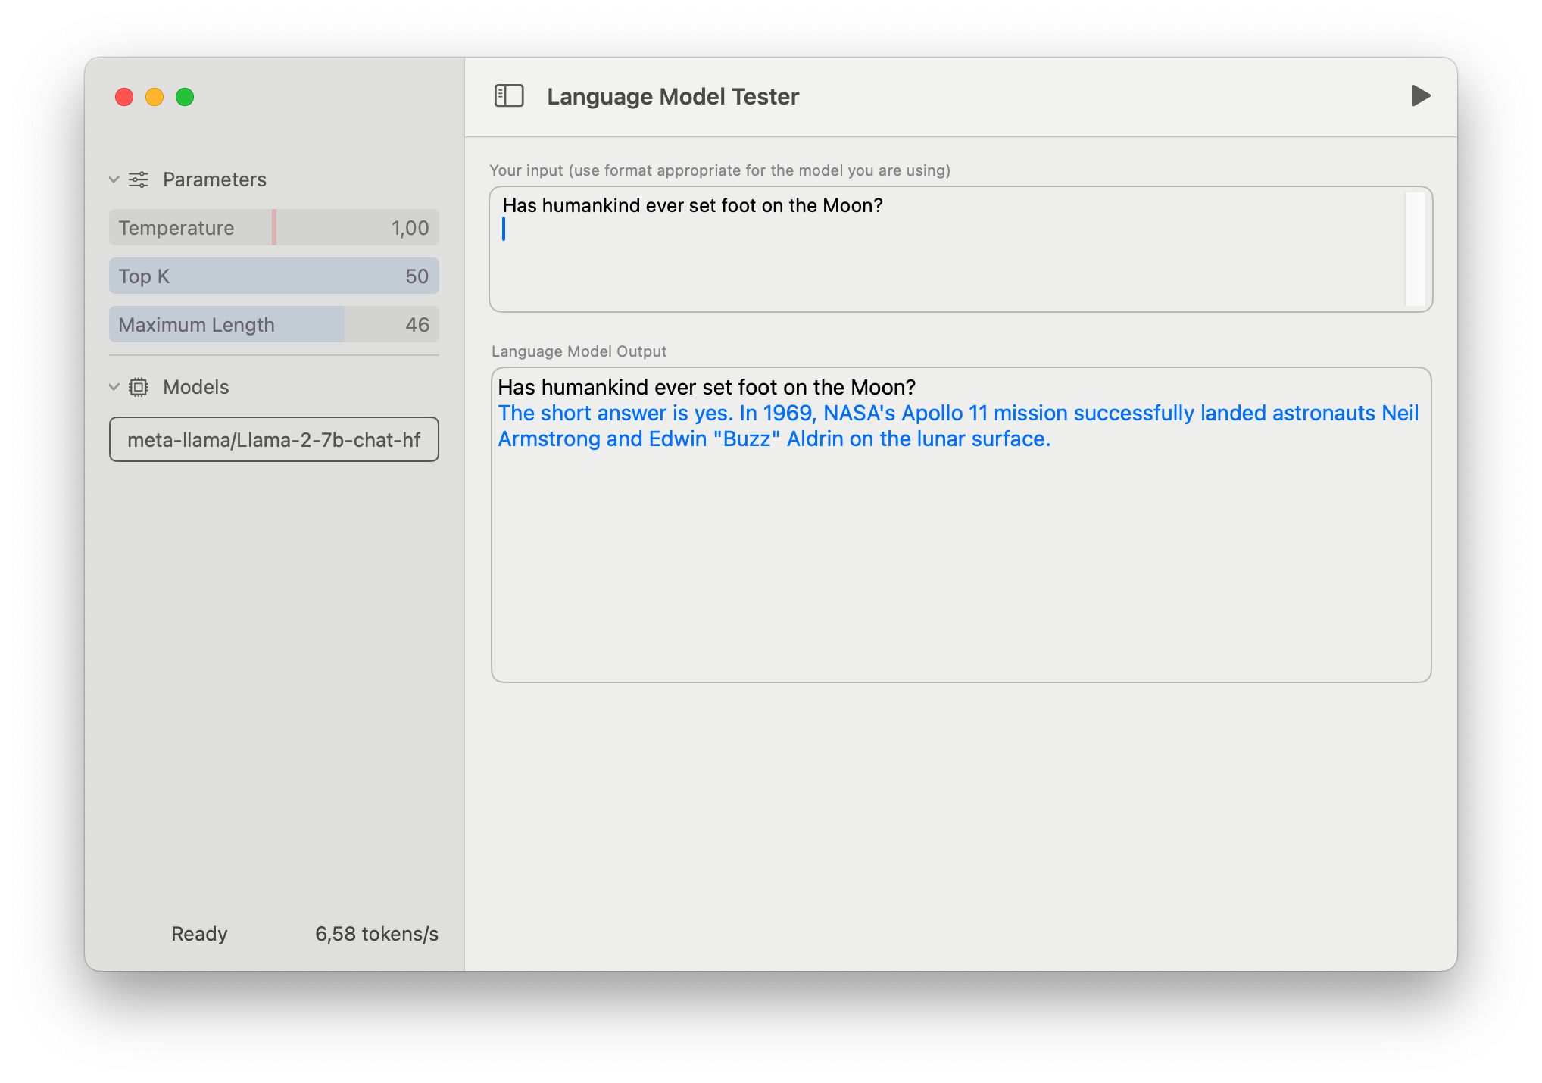Click the Ready status label
1542x1083 pixels.
[x=199, y=934]
